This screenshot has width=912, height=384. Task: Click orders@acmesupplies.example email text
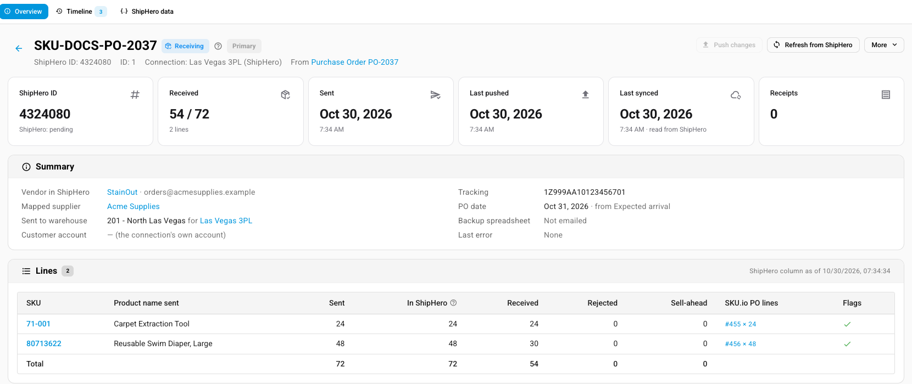pyautogui.click(x=199, y=192)
